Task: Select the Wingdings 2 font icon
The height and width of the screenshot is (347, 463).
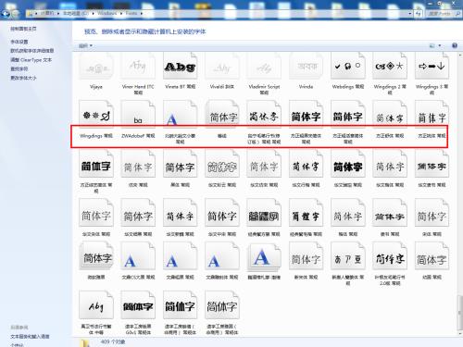Action: tap(390, 67)
